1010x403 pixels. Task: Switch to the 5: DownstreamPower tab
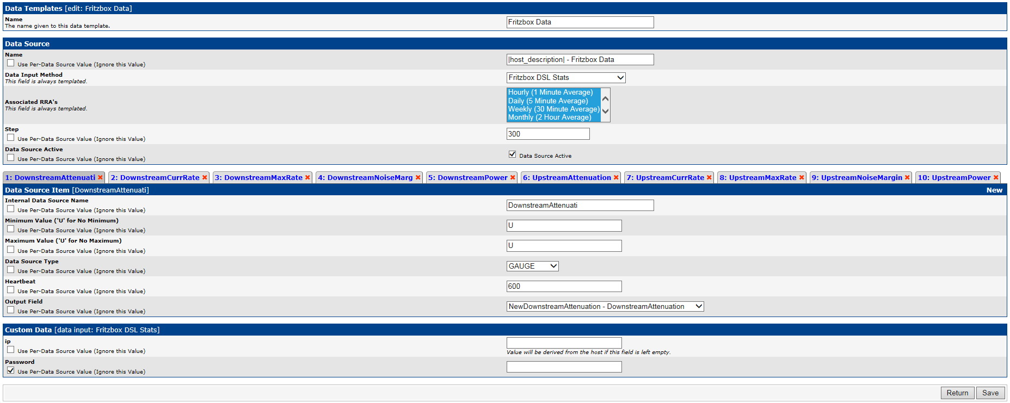coord(468,178)
